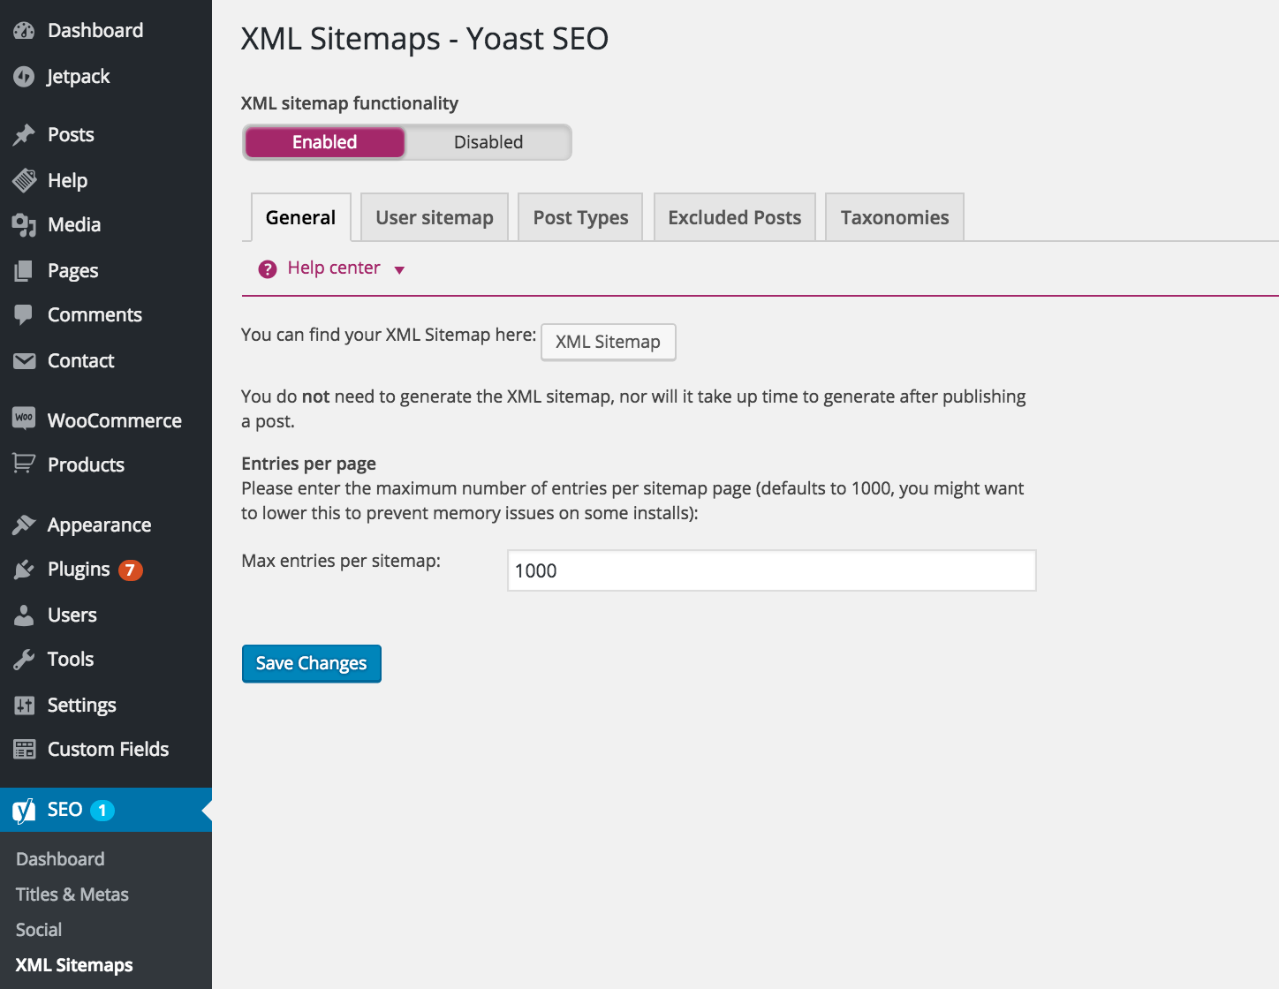Image resolution: width=1279 pixels, height=989 pixels.
Task: Click the Jetpack lightning icon
Action: (x=24, y=77)
